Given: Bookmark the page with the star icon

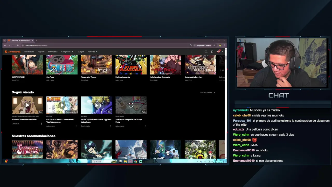Looking at the screenshot, I should [214, 45].
